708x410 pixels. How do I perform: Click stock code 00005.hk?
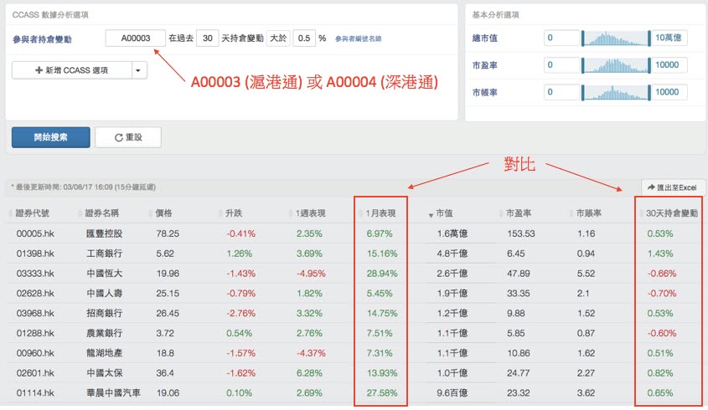(x=35, y=233)
